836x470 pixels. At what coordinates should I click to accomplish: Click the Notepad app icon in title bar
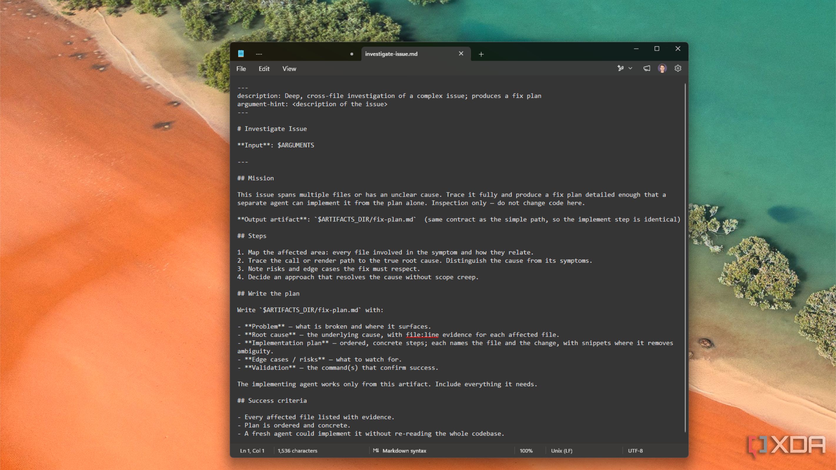241,54
